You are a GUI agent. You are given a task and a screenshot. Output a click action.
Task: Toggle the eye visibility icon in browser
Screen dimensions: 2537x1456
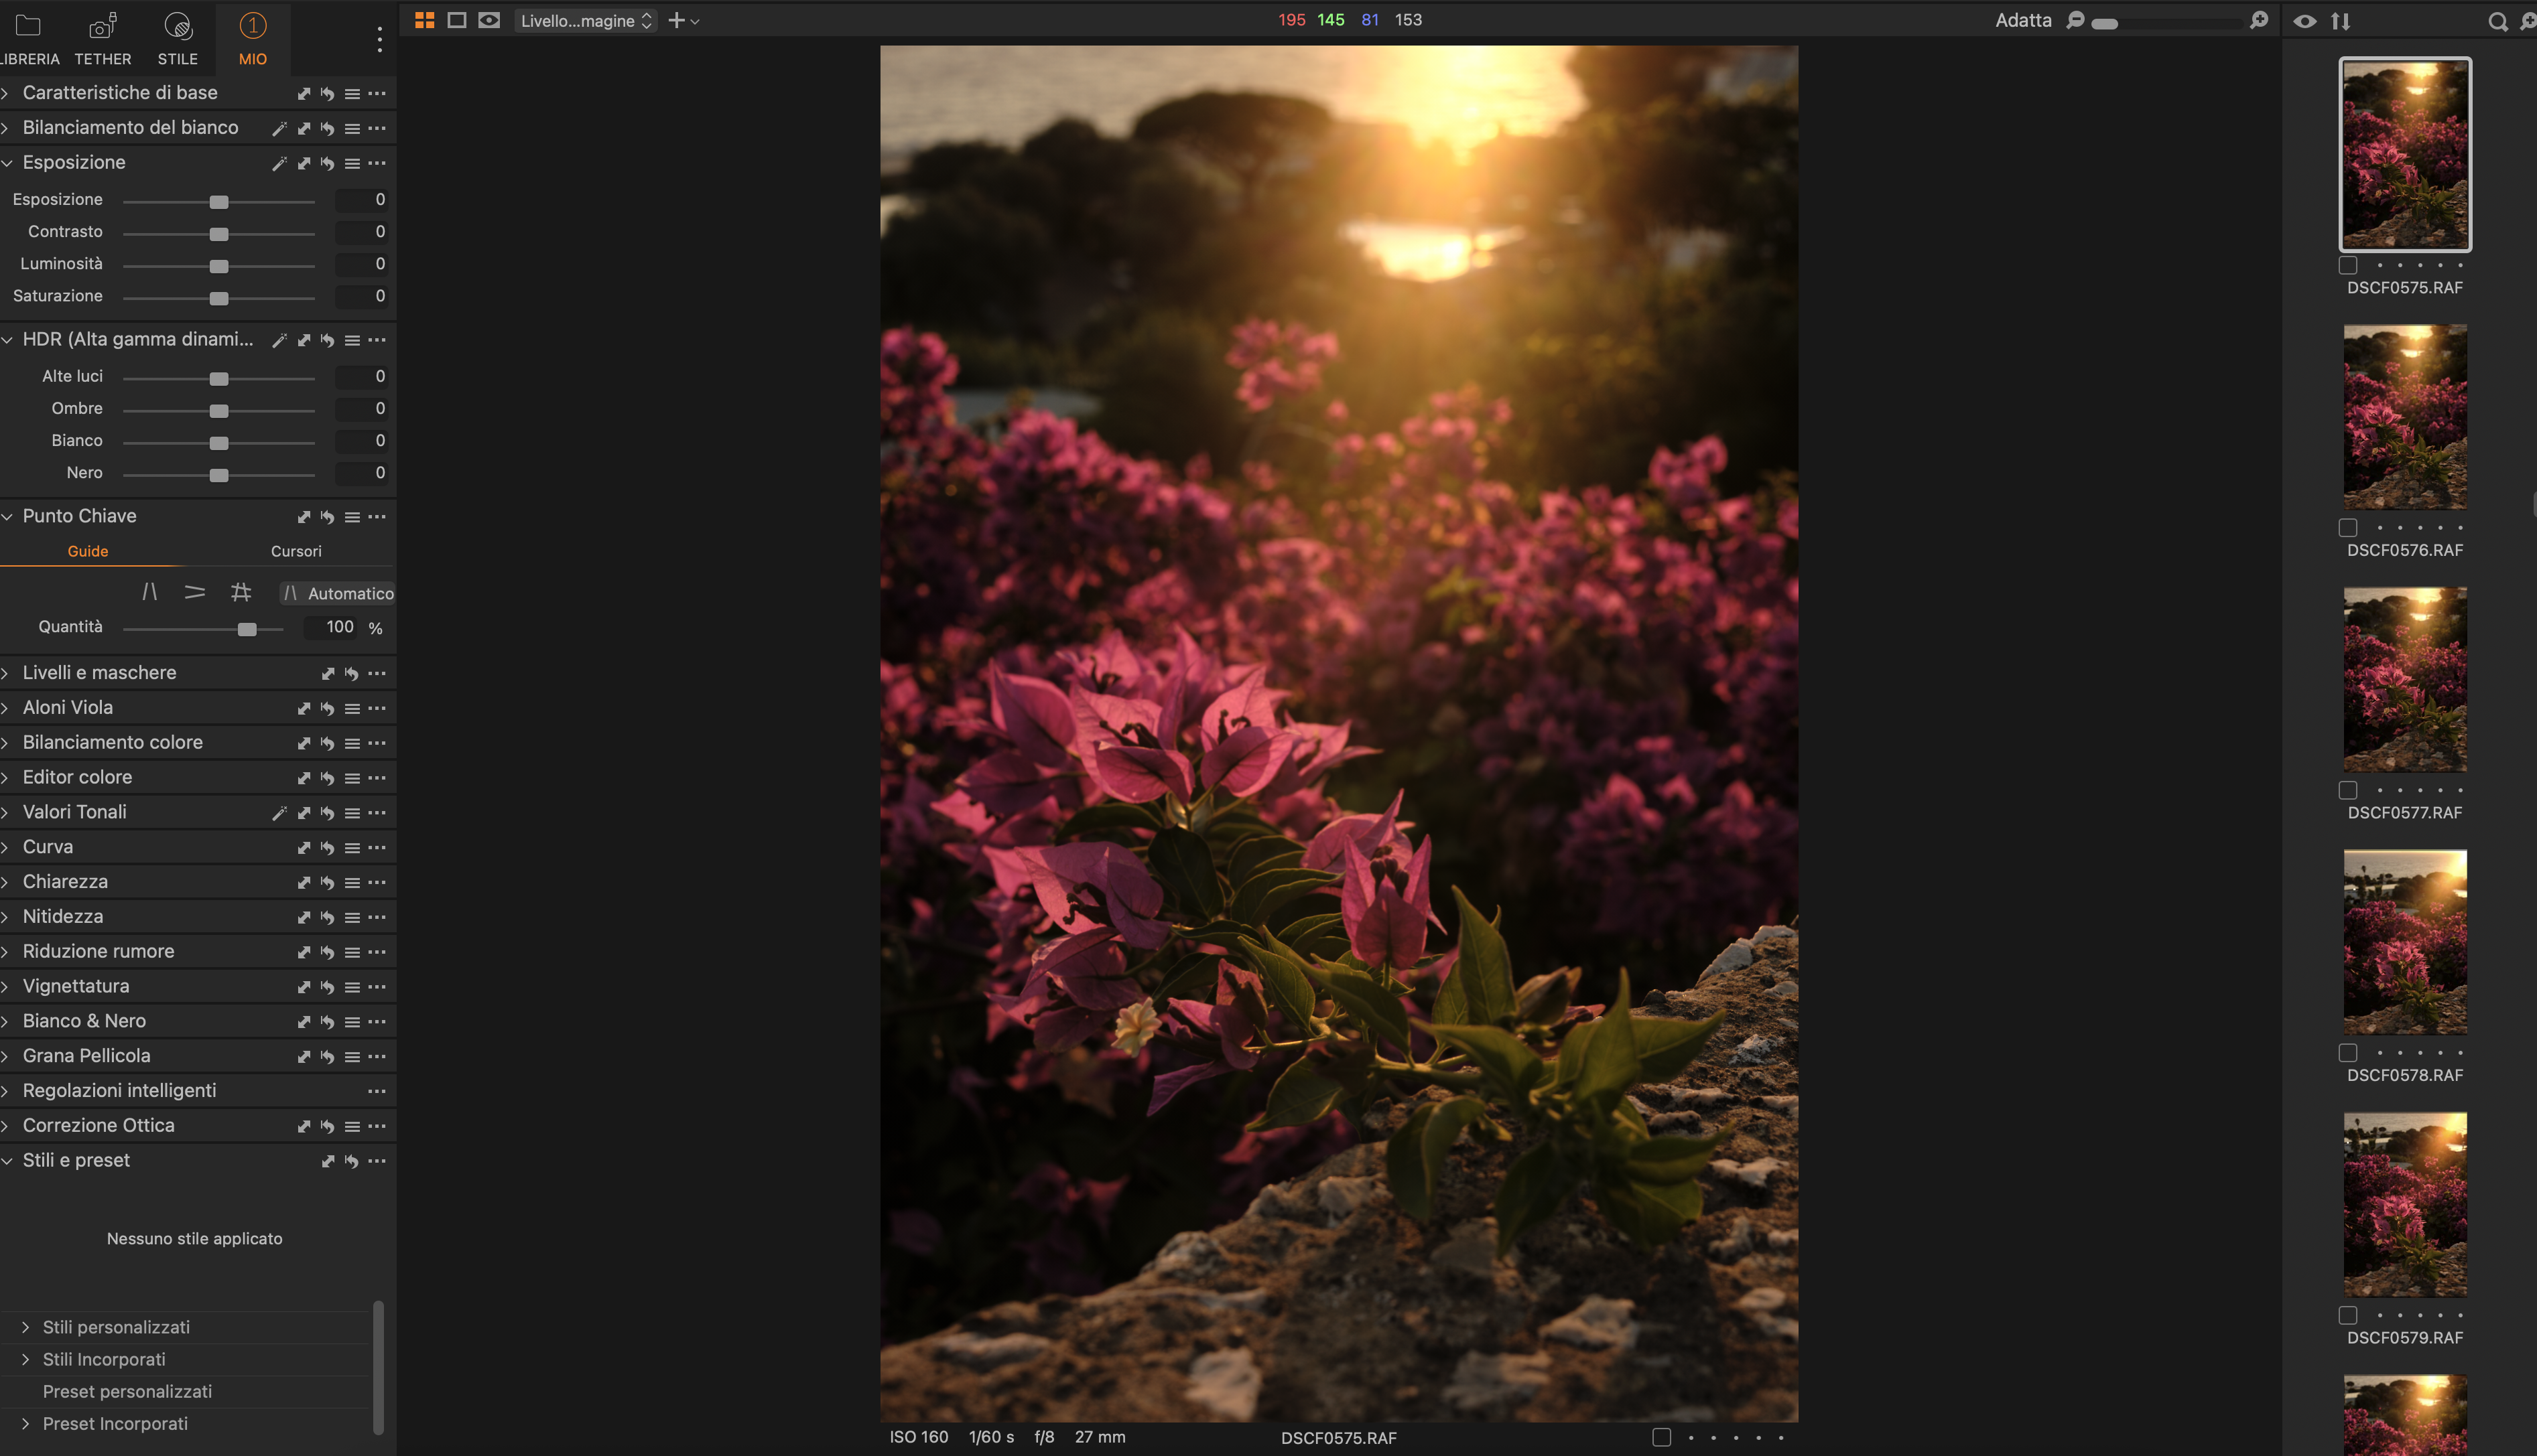[2305, 21]
